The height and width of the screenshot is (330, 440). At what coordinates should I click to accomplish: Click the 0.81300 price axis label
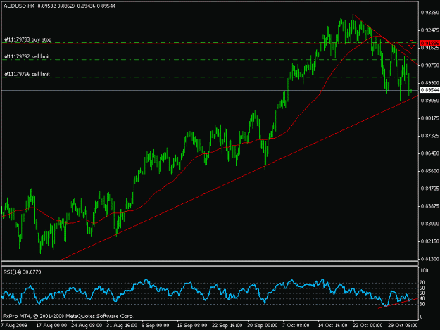[x=430, y=259]
